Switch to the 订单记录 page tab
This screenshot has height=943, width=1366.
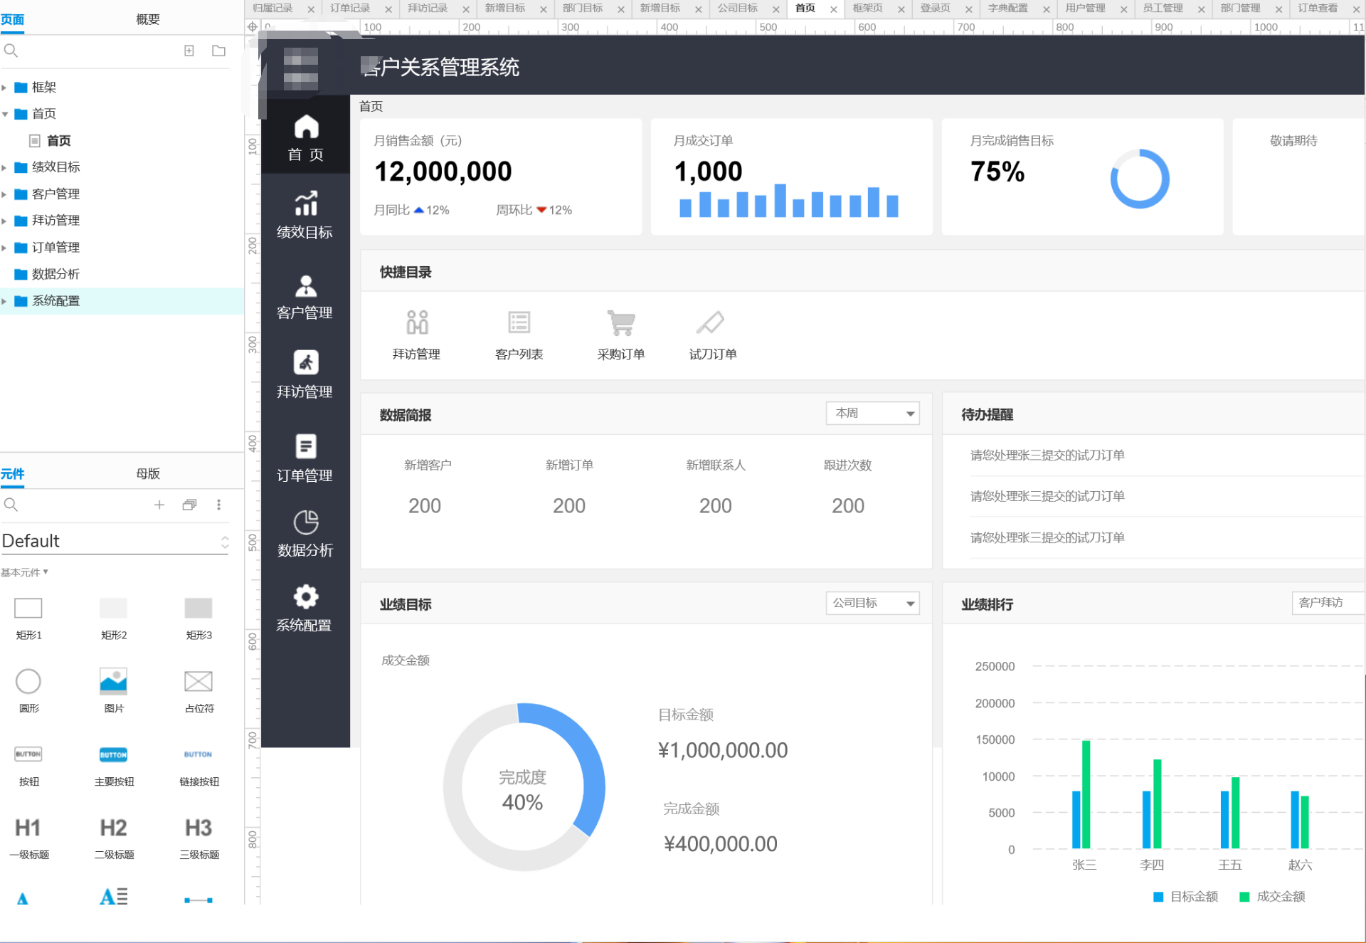pos(350,8)
